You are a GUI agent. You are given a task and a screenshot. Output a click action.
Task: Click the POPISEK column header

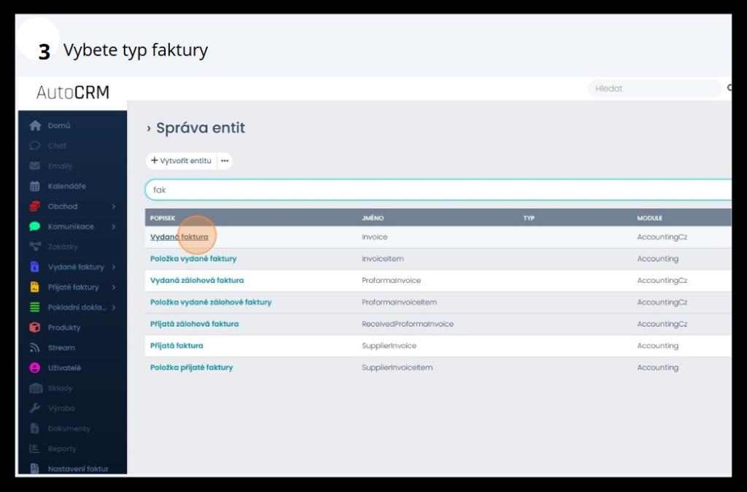pyautogui.click(x=163, y=218)
